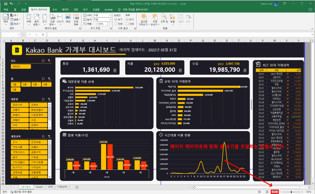Screen dimensions: 315x194
Task: Click the 배율 (Scale) spinner up arrow
Action: pyautogui.click(x=108, y=23)
